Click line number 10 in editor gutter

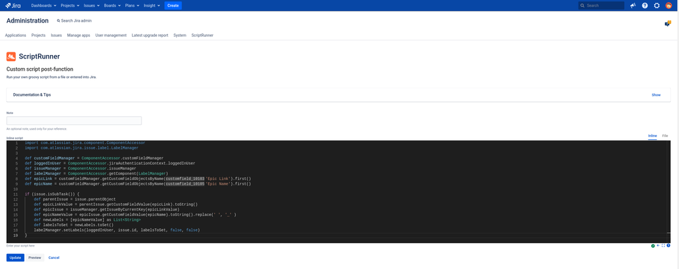[x=16, y=189]
